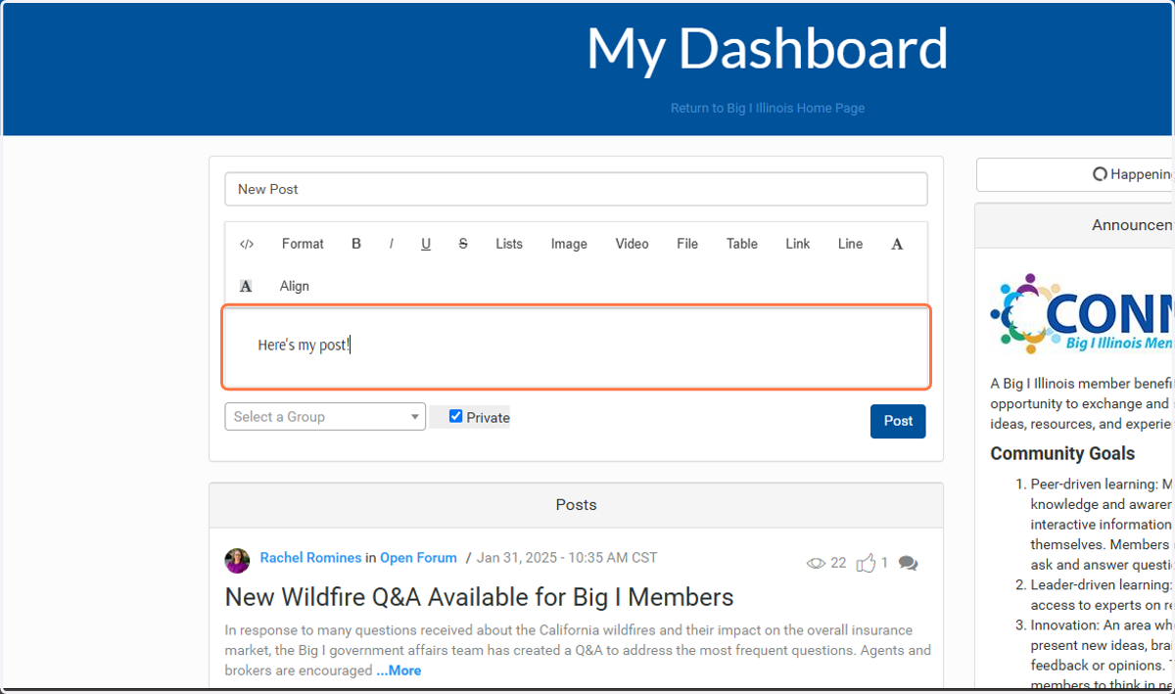The image size is (1175, 694).
Task: Open the Open Forum group link
Action: [x=418, y=558]
